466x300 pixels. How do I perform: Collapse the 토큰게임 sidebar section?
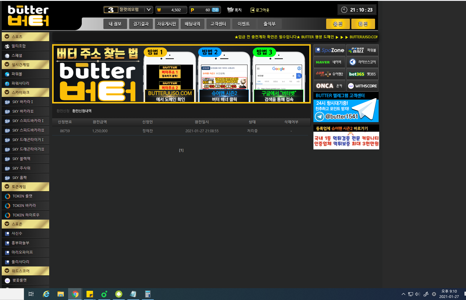[7, 186]
